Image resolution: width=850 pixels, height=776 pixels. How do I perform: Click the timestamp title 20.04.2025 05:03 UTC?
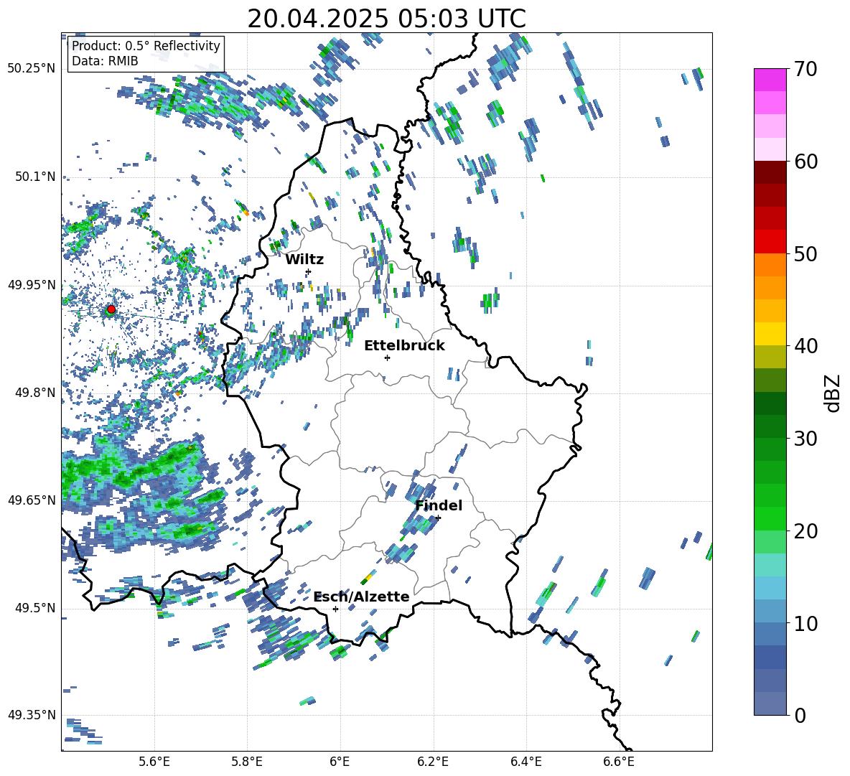point(386,19)
